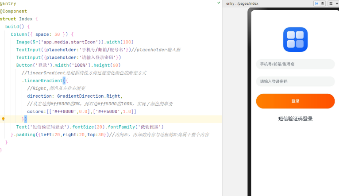This screenshot has height=196, width=339.
Task: Click the orange 登录 button in preview
Action: point(295,101)
